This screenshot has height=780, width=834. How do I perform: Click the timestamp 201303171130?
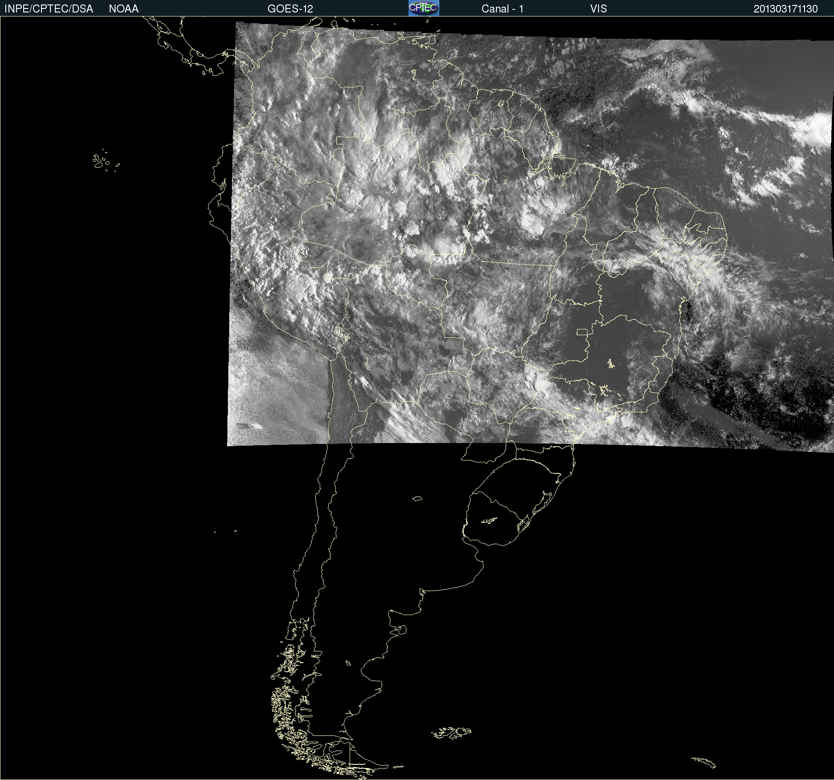click(785, 9)
